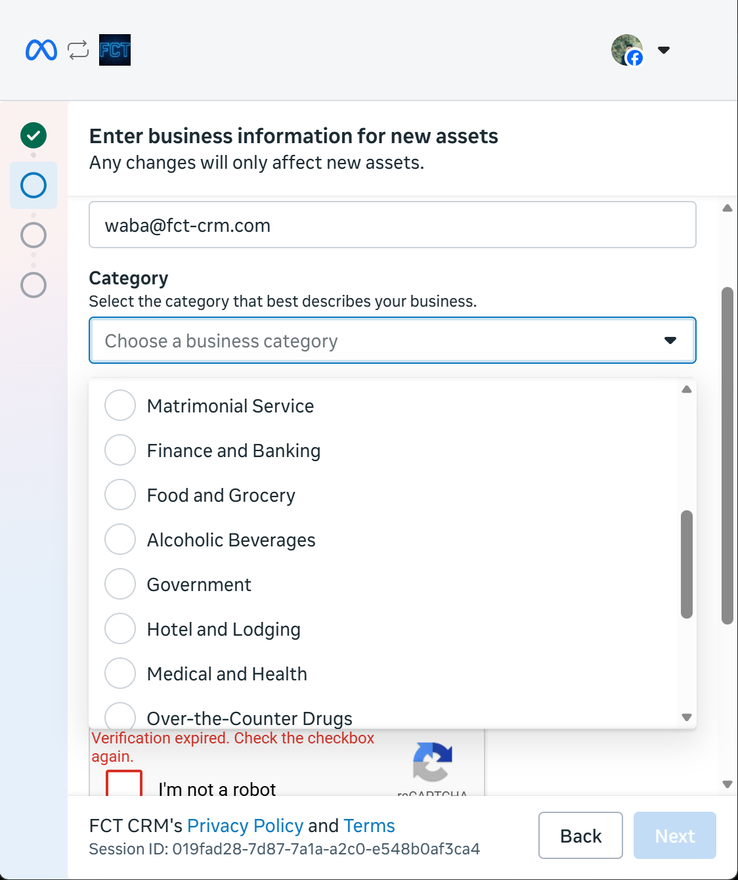Click the category list scroll up arrow
Image resolution: width=738 pixels, height=880 pixels.
point(687,389)
